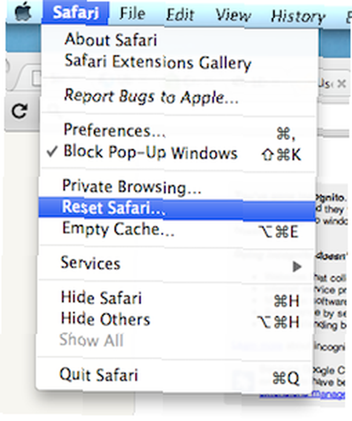Open the History menu
This screenshot has width=352, height=421.
[298, 16]
